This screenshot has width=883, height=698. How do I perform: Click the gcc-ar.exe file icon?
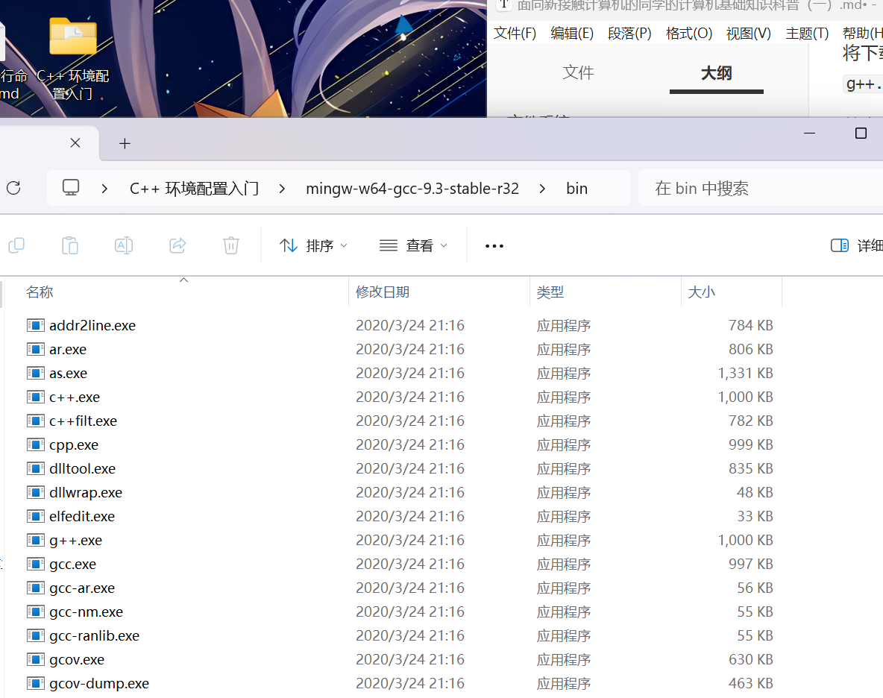36,588
